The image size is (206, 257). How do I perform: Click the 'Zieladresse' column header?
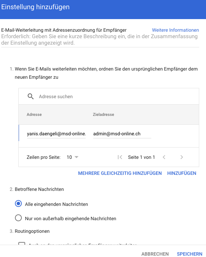pyautogui.click(x=103, y=115)
